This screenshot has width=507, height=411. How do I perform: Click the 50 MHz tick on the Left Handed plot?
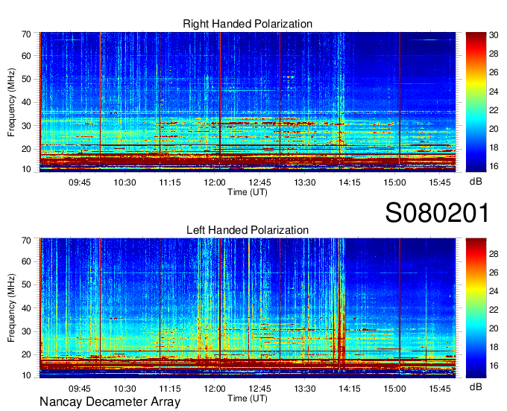26,284
